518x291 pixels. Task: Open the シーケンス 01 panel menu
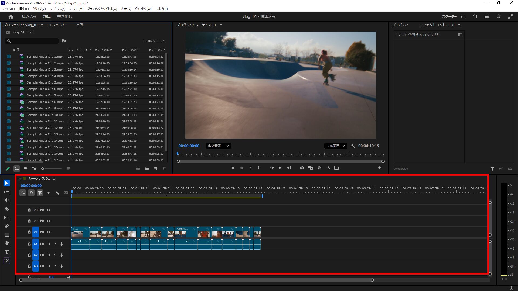click(x=54, y=179)
